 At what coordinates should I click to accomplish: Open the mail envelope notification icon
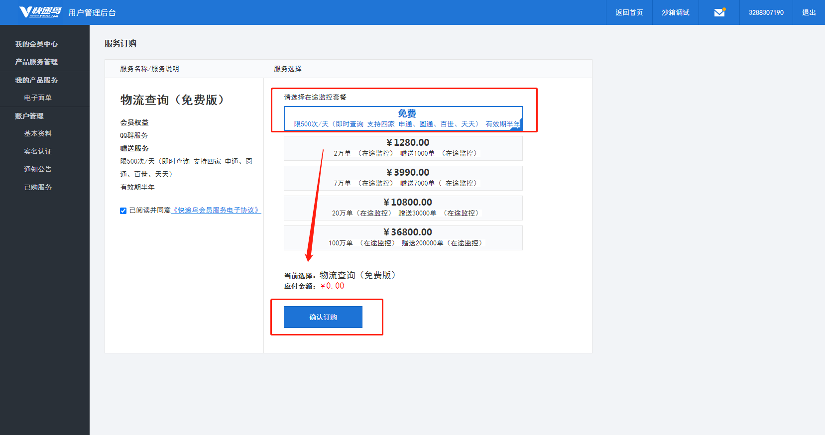719,12
